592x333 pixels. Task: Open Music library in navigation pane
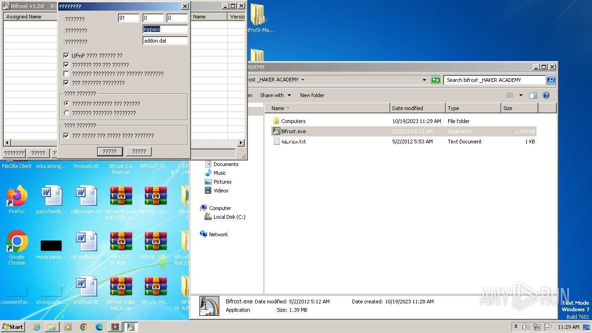tap(216, 173)
